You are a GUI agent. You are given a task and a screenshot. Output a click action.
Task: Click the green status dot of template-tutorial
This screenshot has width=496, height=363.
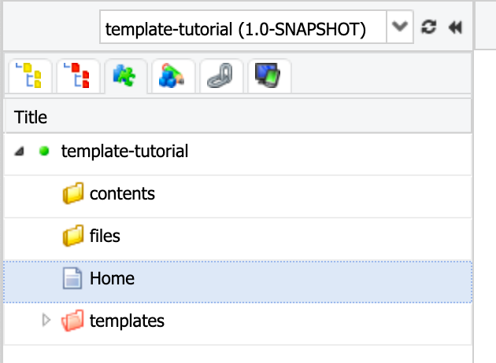[44, 151]
